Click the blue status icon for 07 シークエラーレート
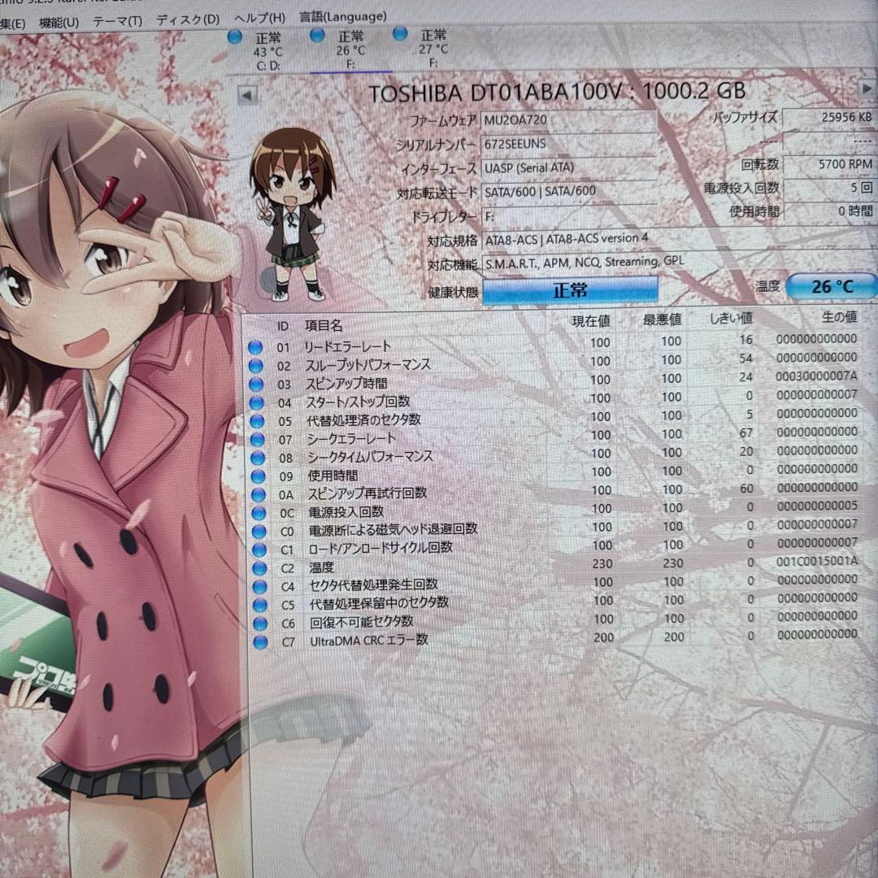 click(x=258, y=440)
